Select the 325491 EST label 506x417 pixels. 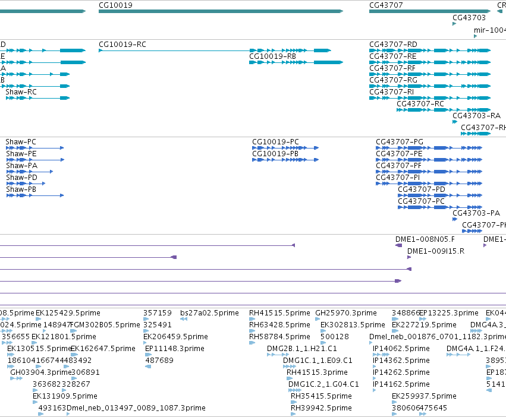click(x=158, y=325)
